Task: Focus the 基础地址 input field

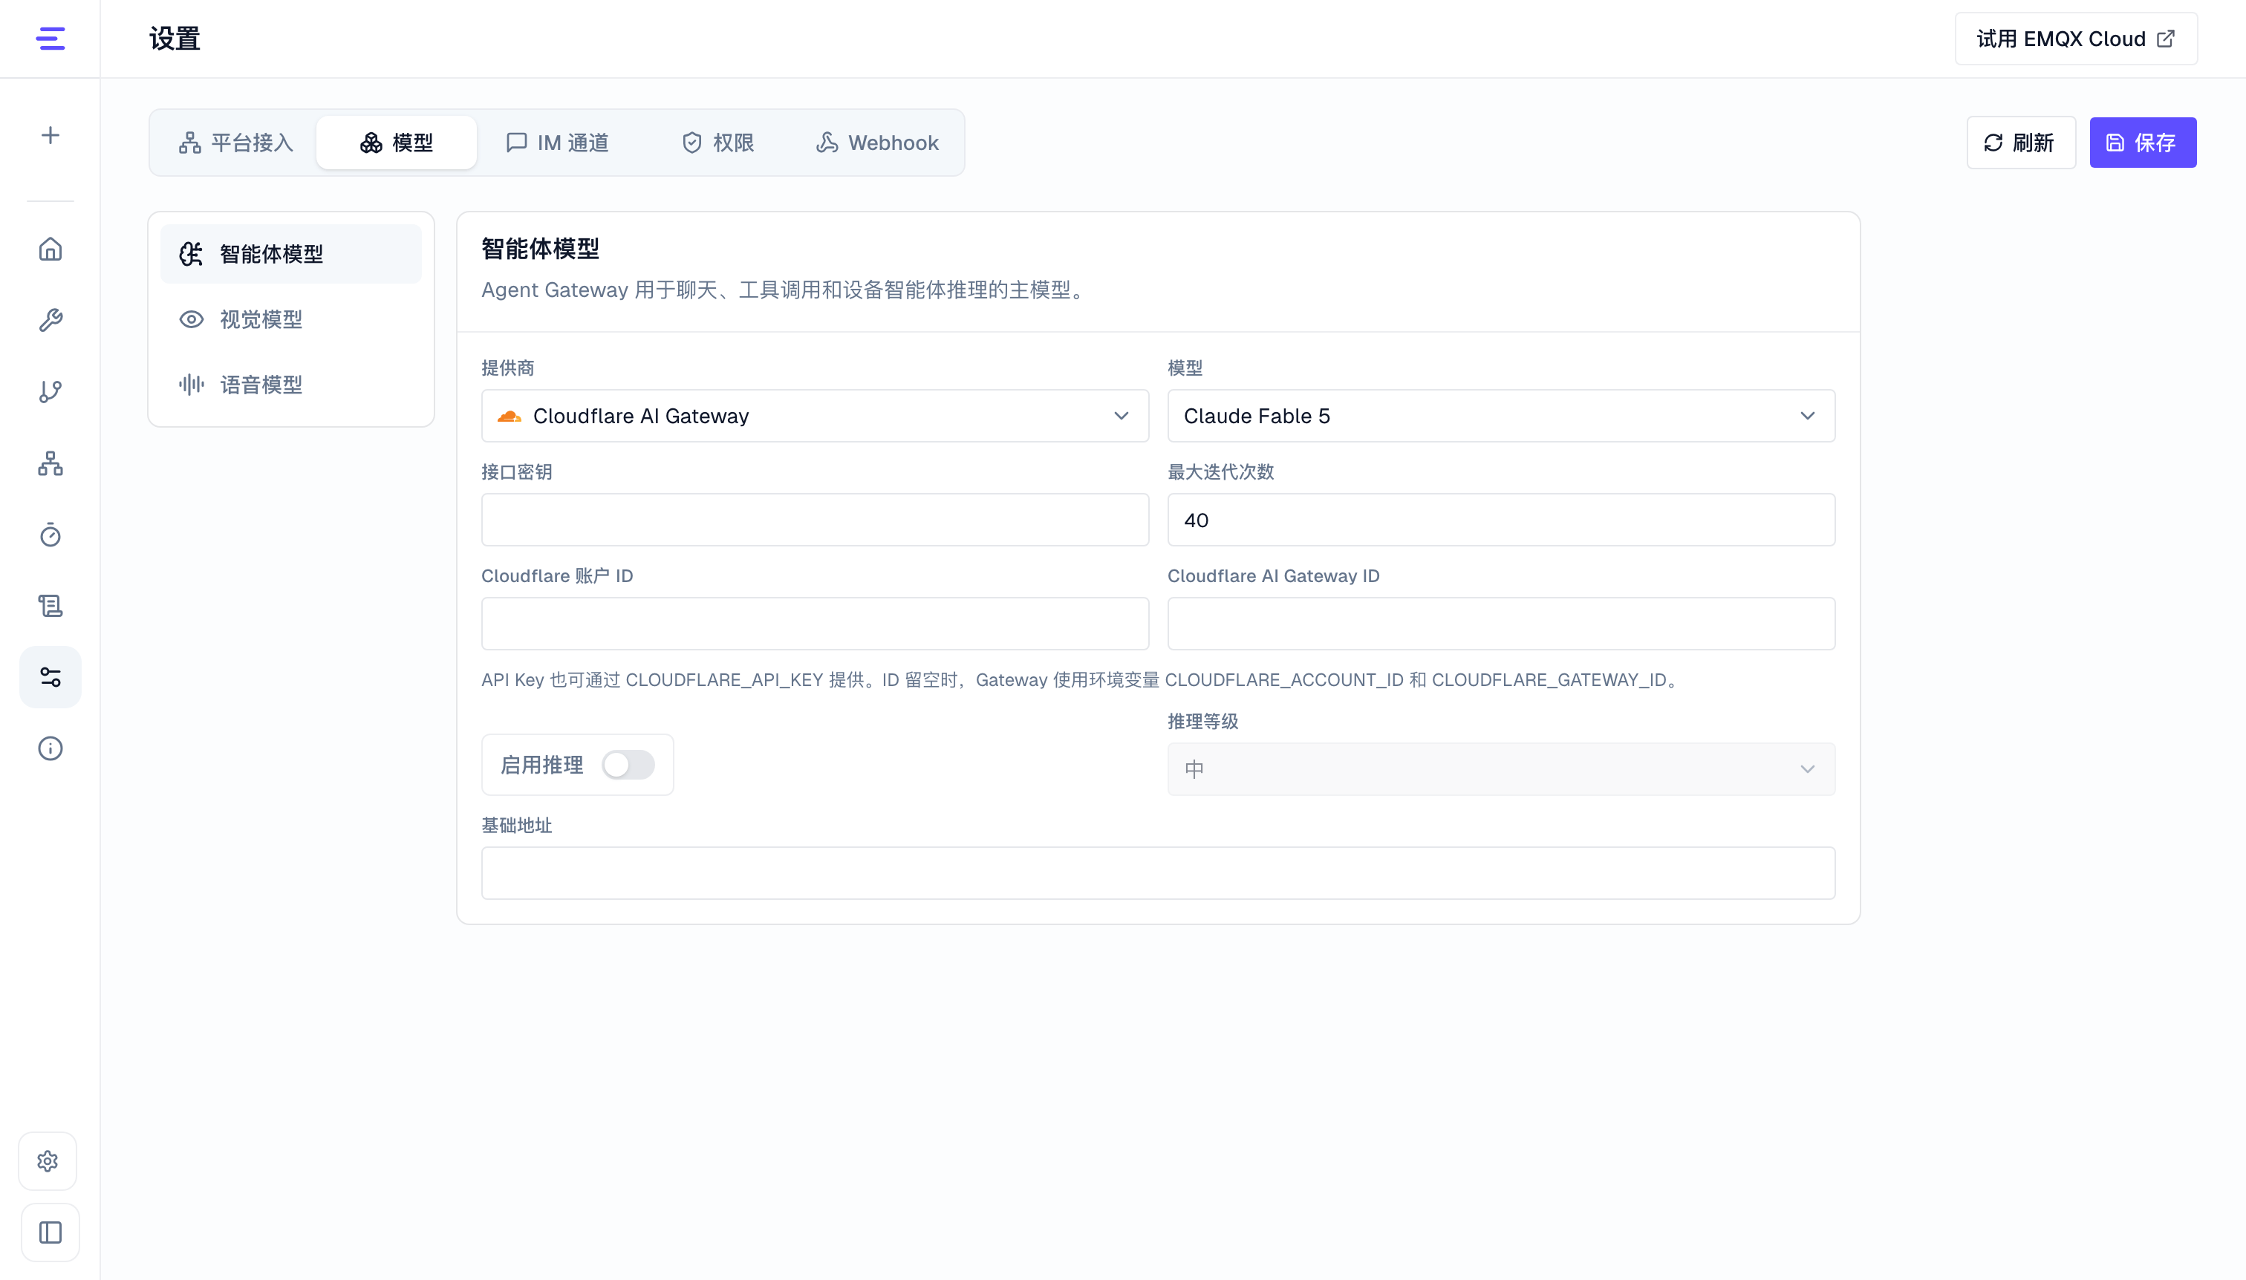Action: coord(1157,873)
